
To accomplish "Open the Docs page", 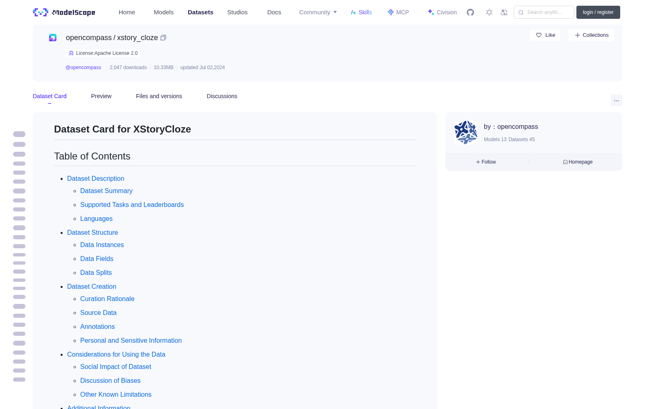I will click(274, 12).
